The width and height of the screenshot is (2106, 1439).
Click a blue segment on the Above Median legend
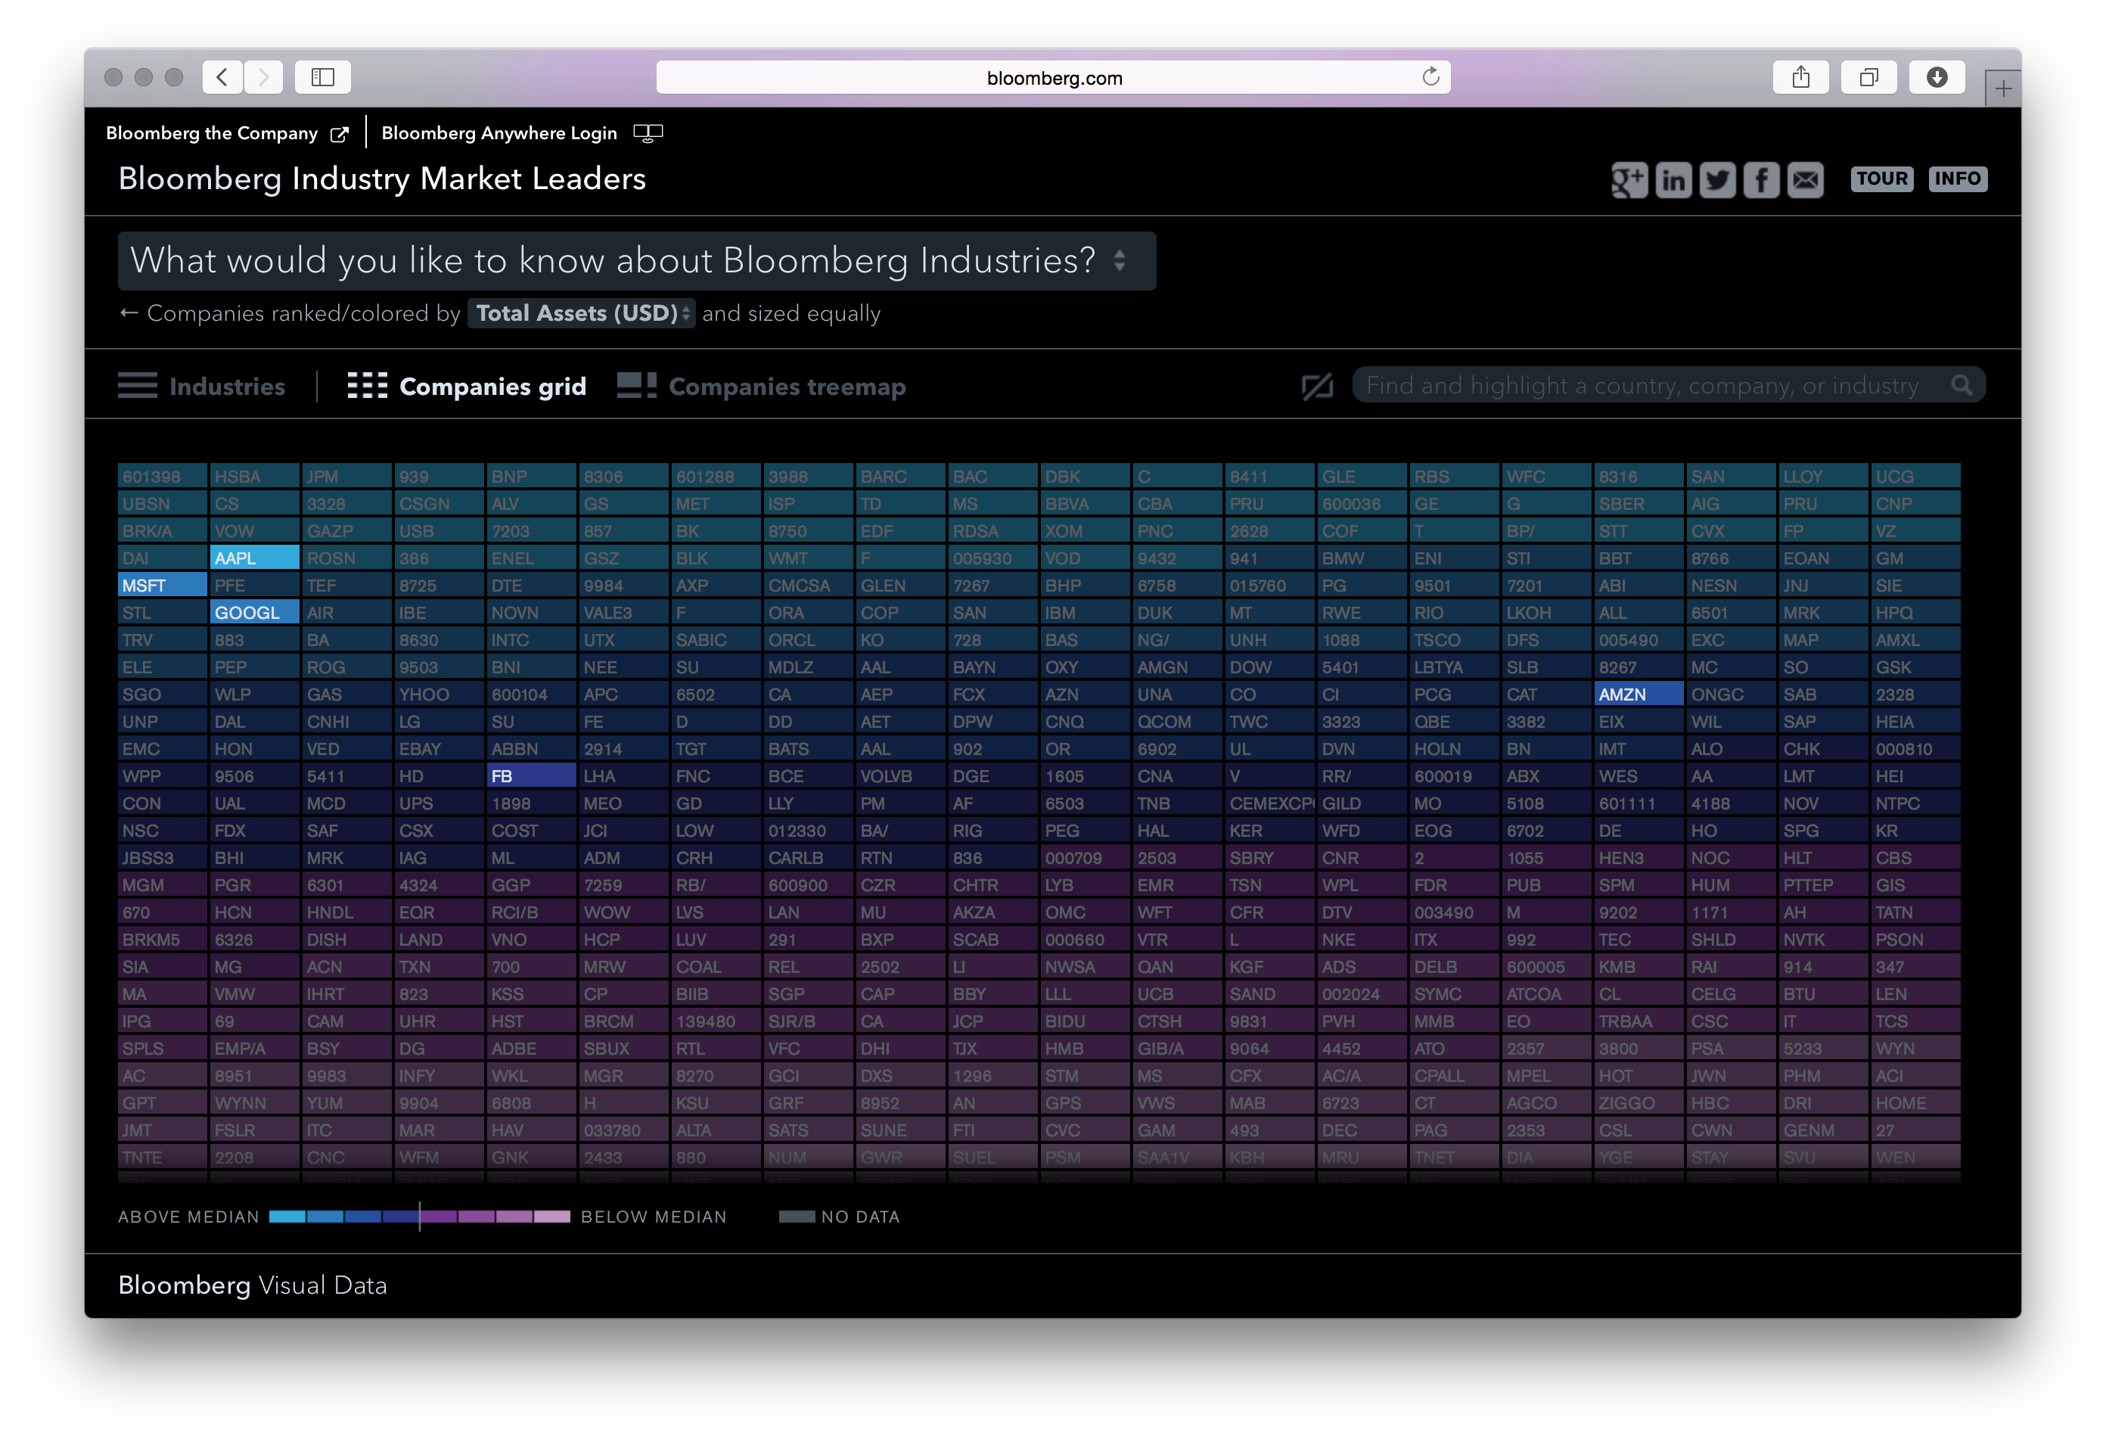308,1217
